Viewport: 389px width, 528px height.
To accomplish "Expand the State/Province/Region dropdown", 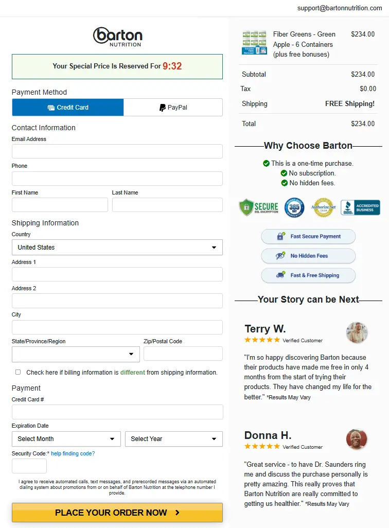I will click(x=76, y=354).
